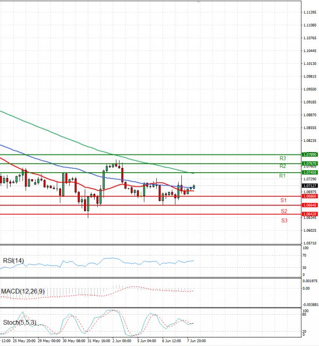
Task: Click the 31 May 16:00 time label
Action: click(x=99, y=341)
